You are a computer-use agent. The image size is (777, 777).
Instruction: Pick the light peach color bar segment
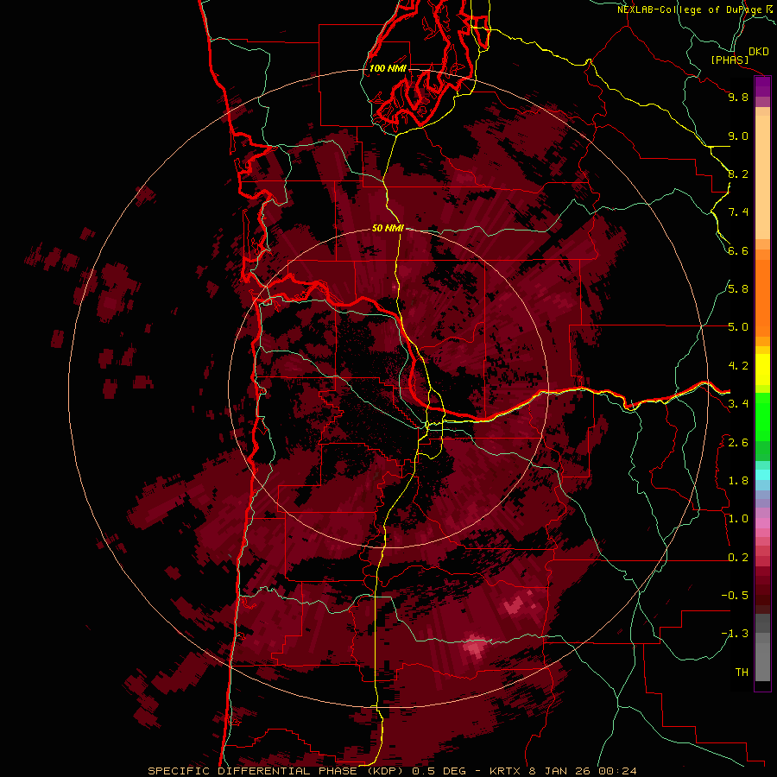(x=762, y=177)
